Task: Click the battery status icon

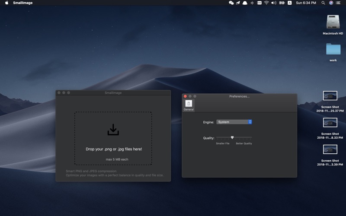Action: coord(282,3)
